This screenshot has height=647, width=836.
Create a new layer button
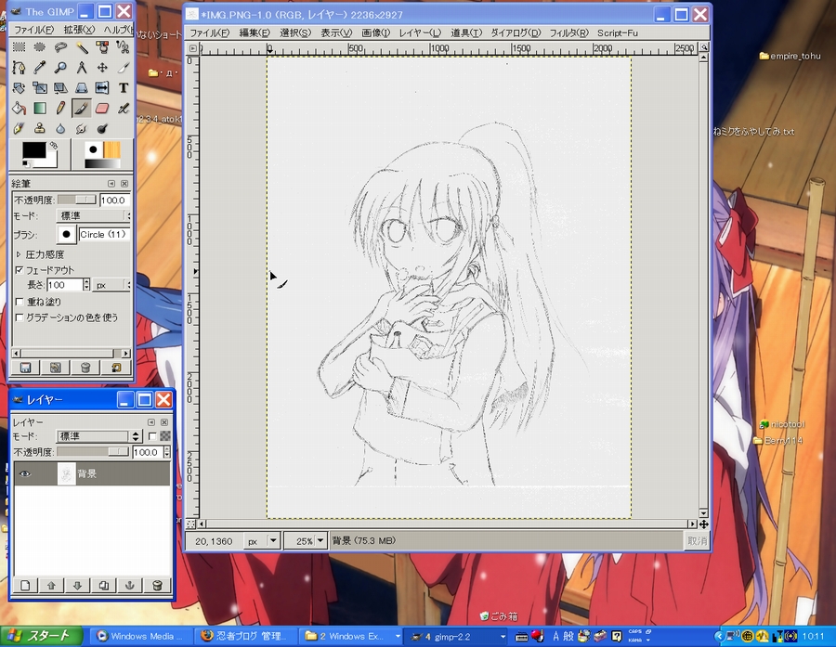[25, 585]
